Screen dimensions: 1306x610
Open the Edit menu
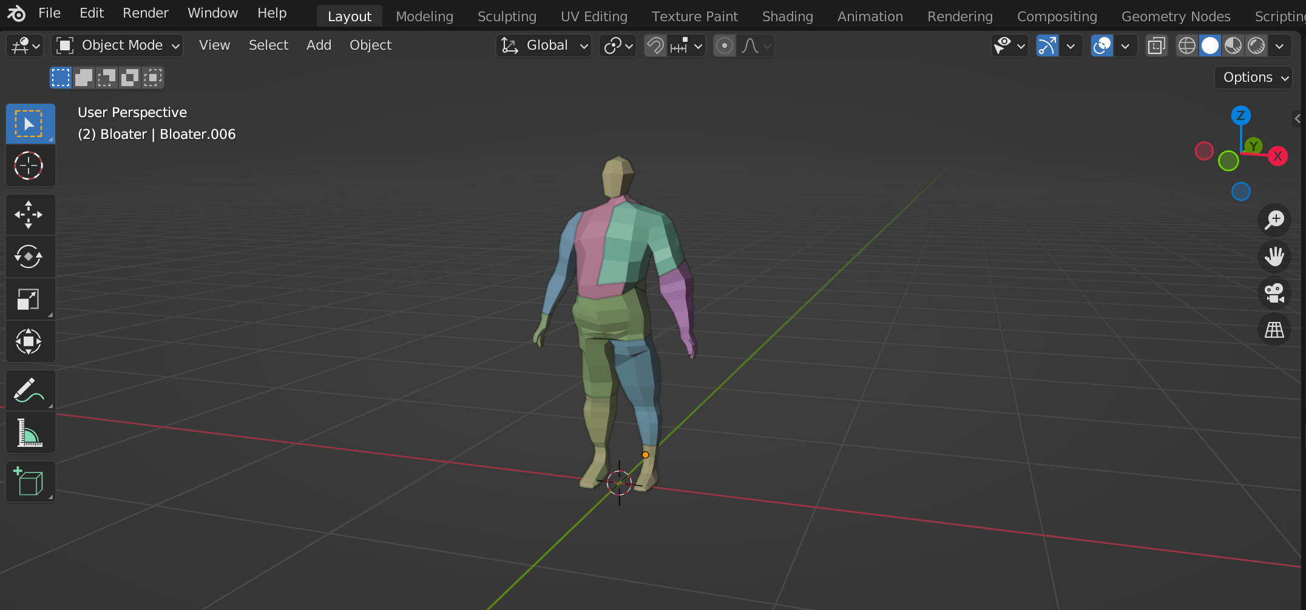tap(92, 13)
